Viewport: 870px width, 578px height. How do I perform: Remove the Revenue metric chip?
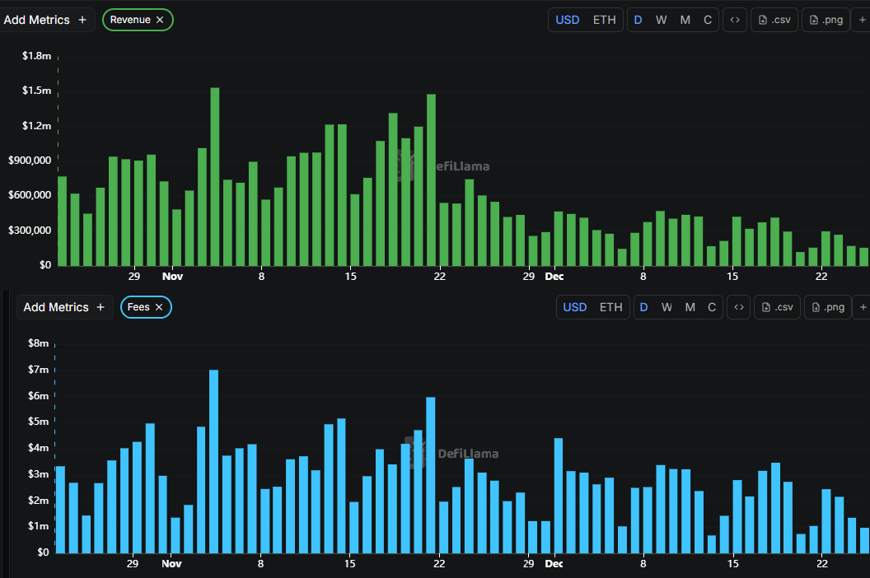coord(160,20)
